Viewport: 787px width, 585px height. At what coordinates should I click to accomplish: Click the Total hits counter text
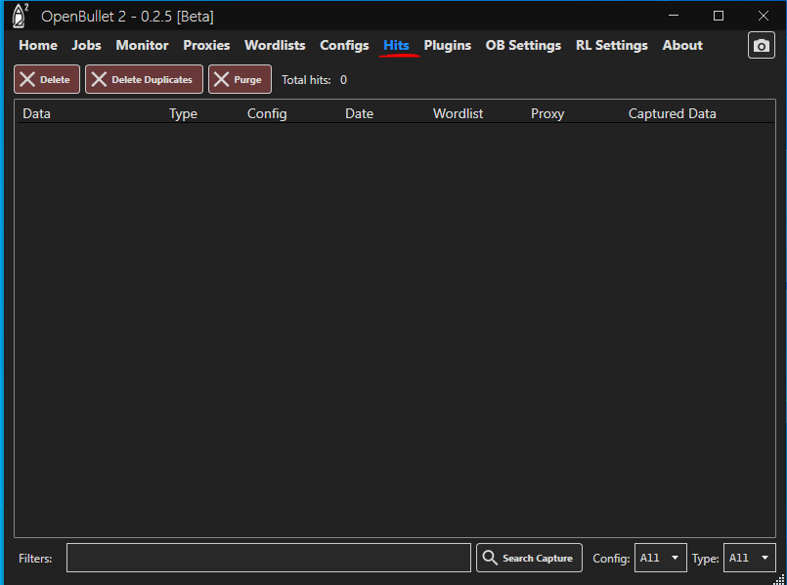[314, 80]
